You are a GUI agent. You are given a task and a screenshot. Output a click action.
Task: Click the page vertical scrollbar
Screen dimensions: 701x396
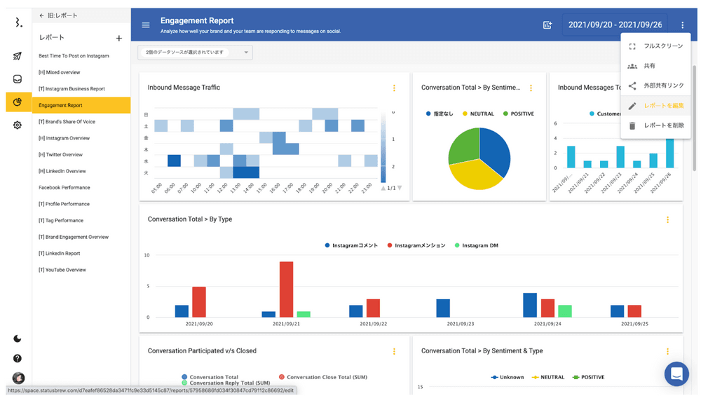tap(694, 119)
